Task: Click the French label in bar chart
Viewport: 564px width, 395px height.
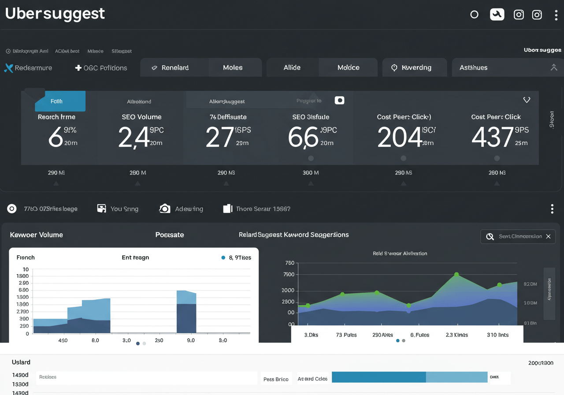Action: tap(26, 257)
